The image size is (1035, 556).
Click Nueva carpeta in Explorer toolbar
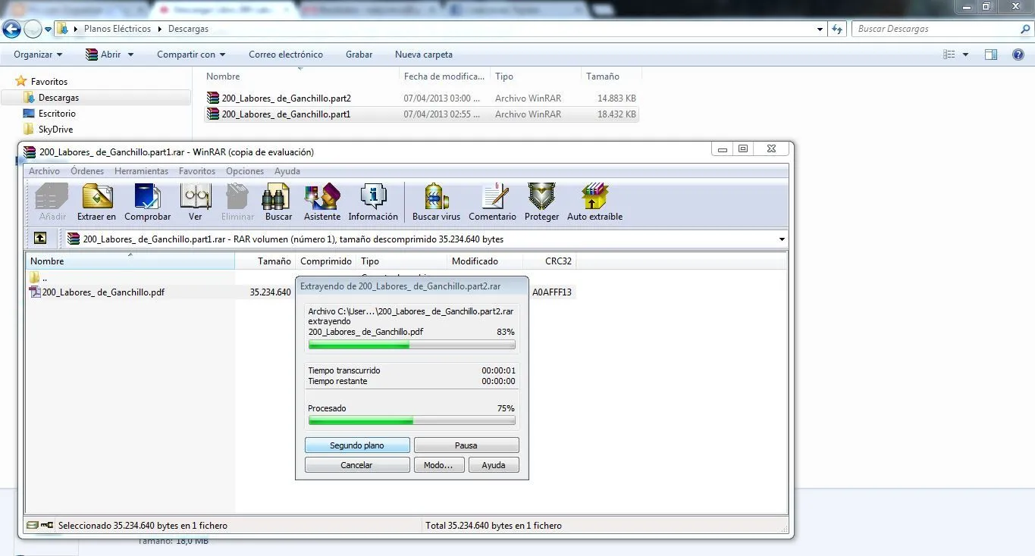click(x=424, y=55)
